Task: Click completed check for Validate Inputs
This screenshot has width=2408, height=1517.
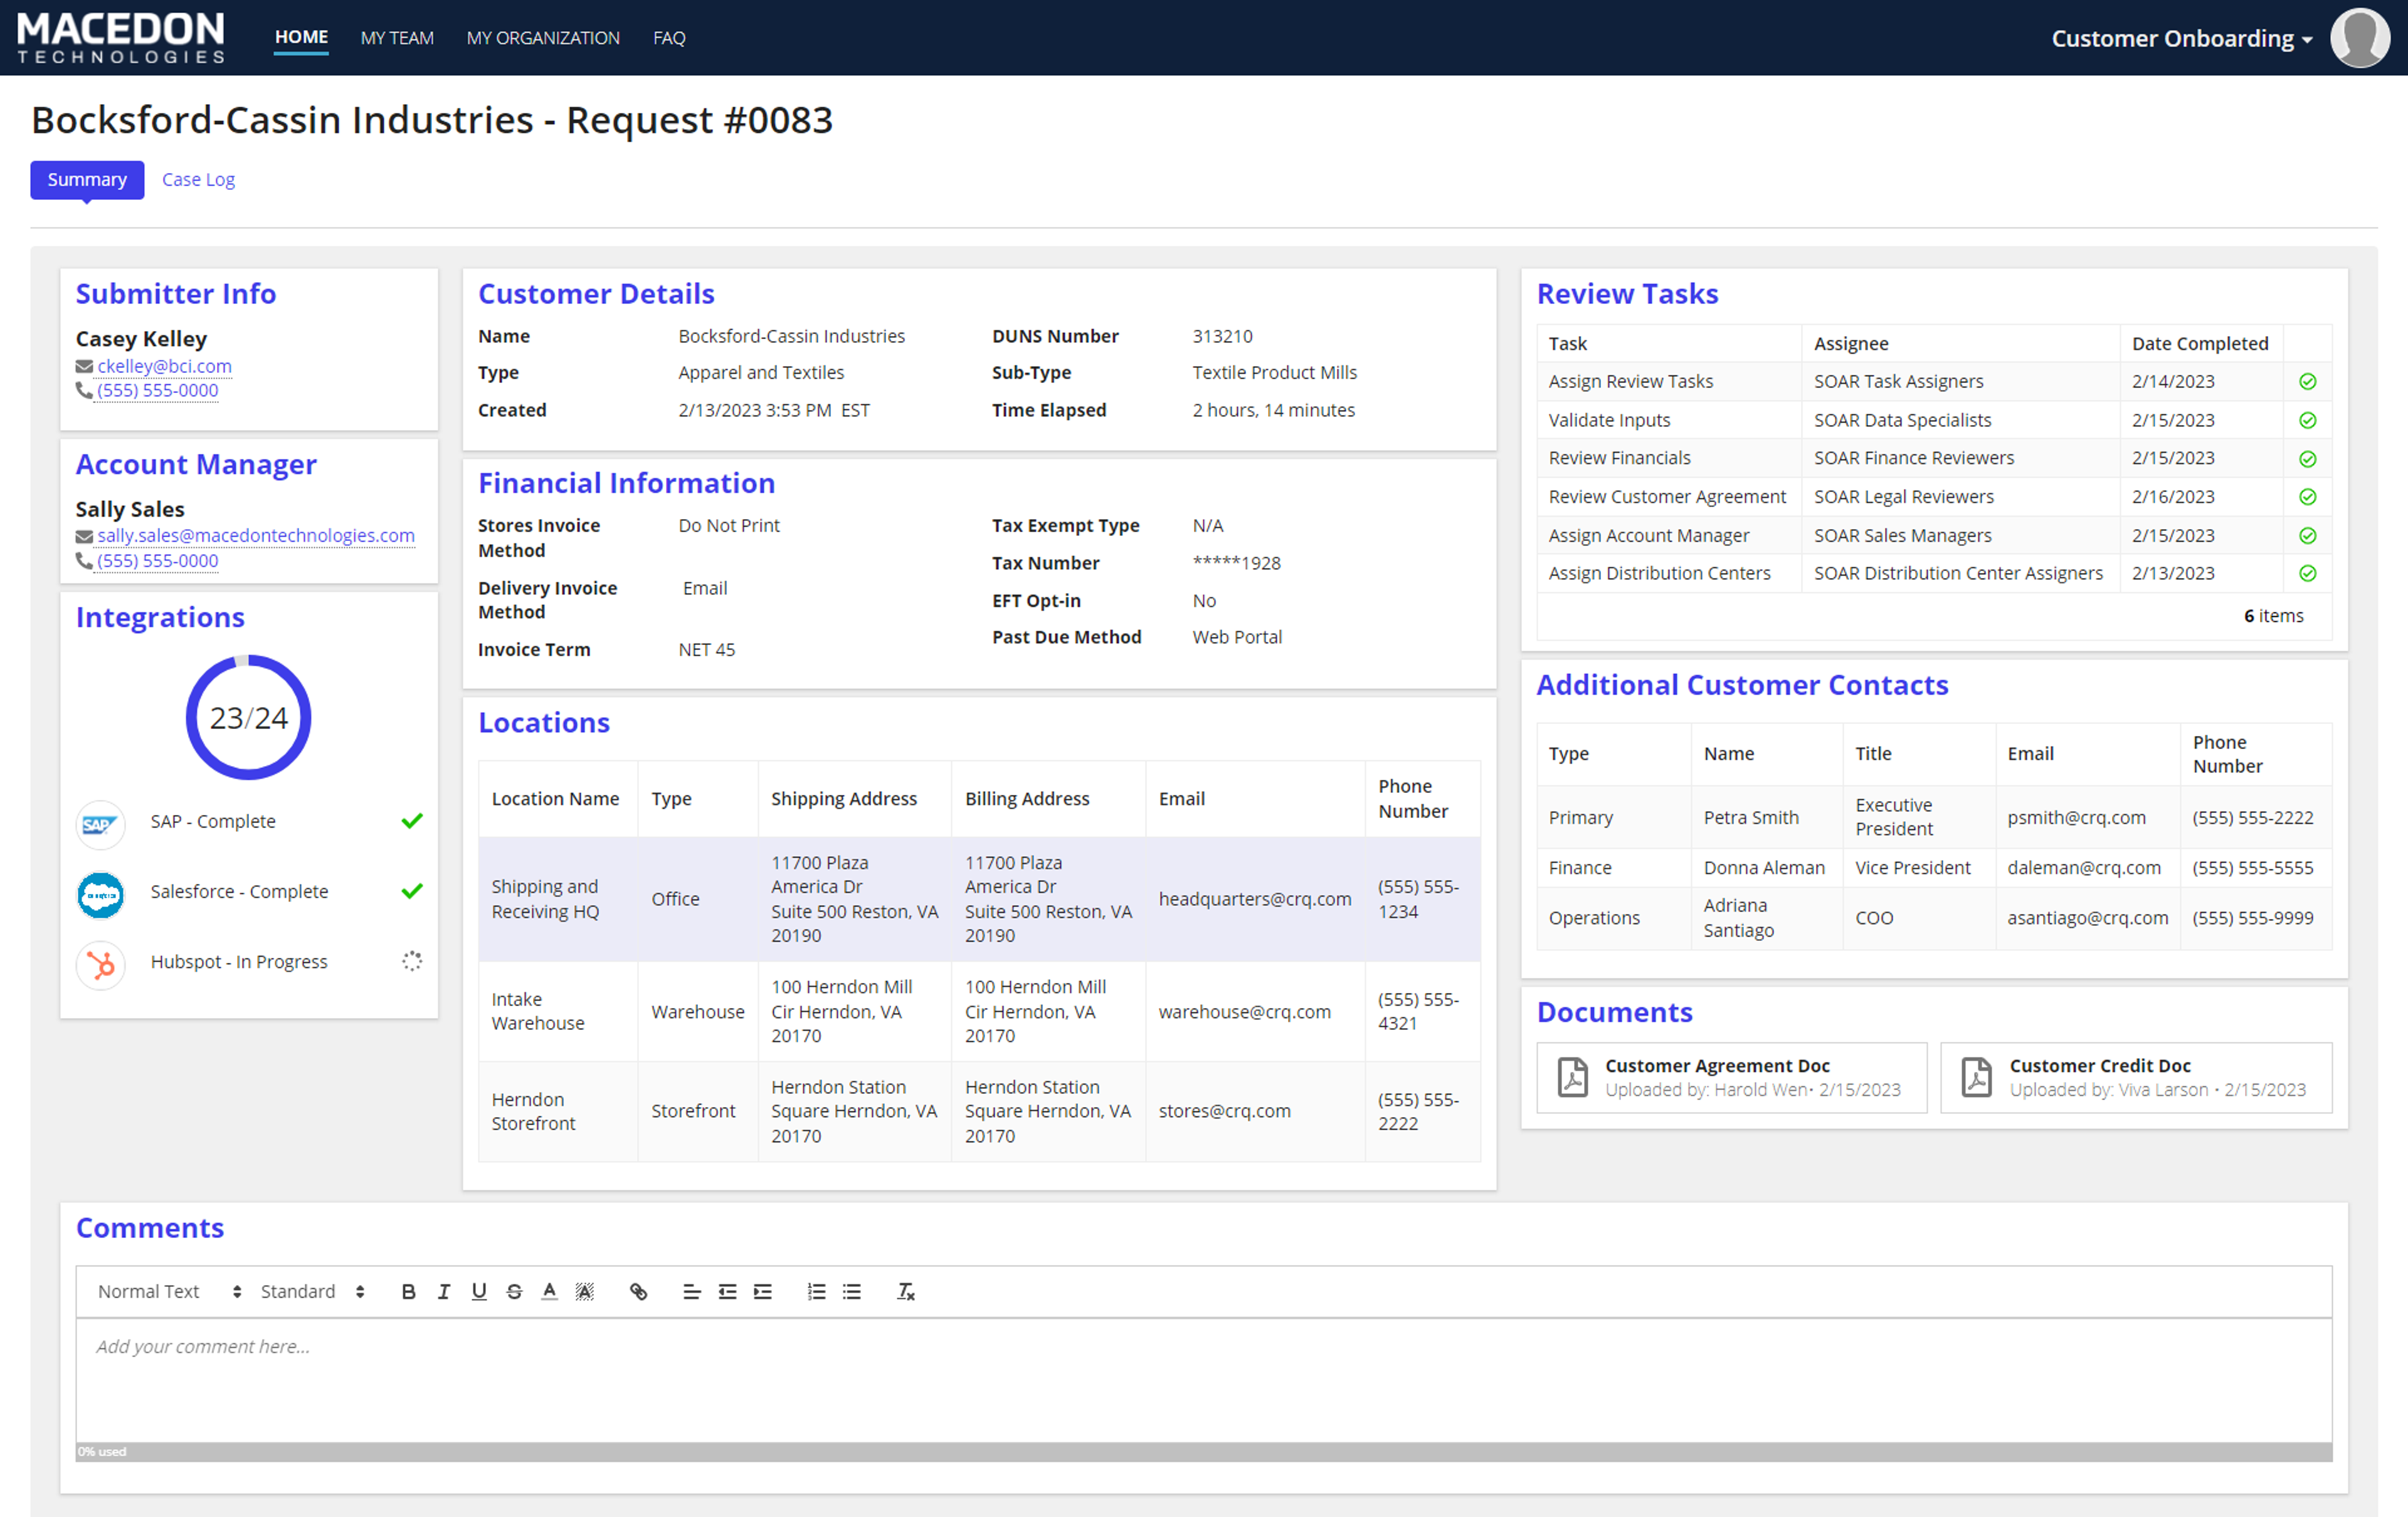Action: tap(2308, 421)
